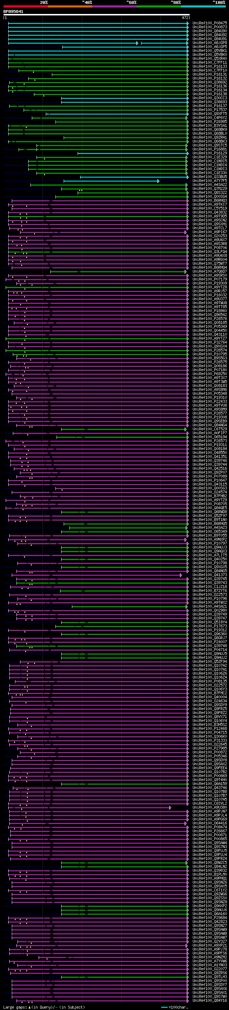Click the purple ~60% identity color bar
229x1010 pixels.
pos(114,6)
